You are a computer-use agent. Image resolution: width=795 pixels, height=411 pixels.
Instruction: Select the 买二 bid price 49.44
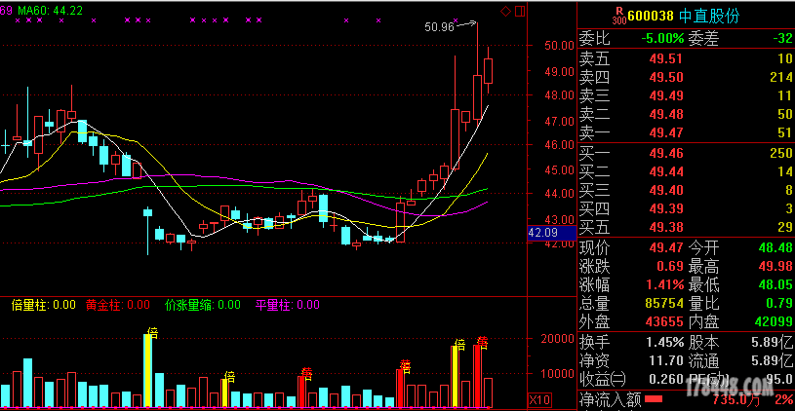pyautogui.click(x=666, y=172)
